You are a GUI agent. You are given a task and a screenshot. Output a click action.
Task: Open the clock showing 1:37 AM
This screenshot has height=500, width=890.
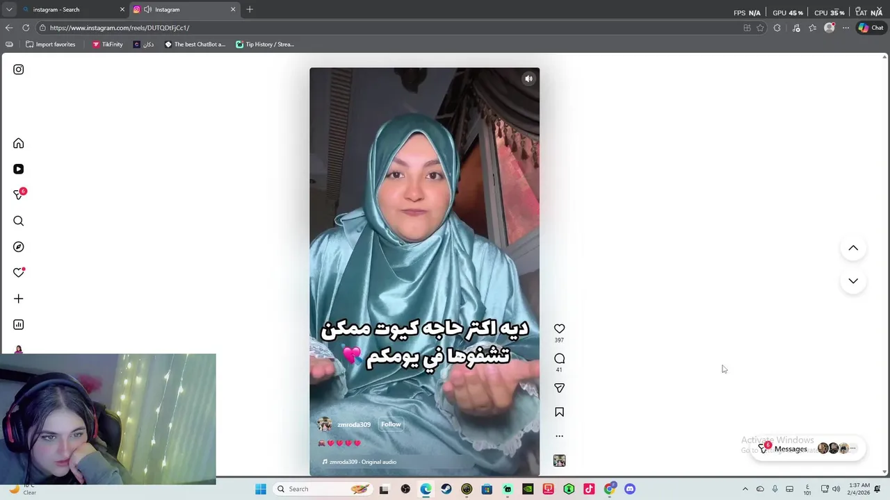tap(859, 489)
